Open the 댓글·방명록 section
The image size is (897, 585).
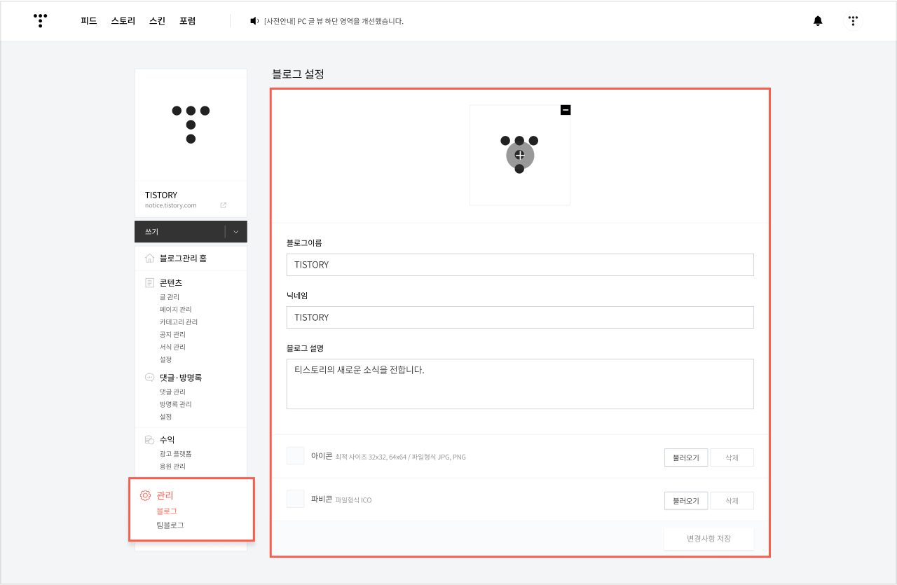click(x=181, y=378)
